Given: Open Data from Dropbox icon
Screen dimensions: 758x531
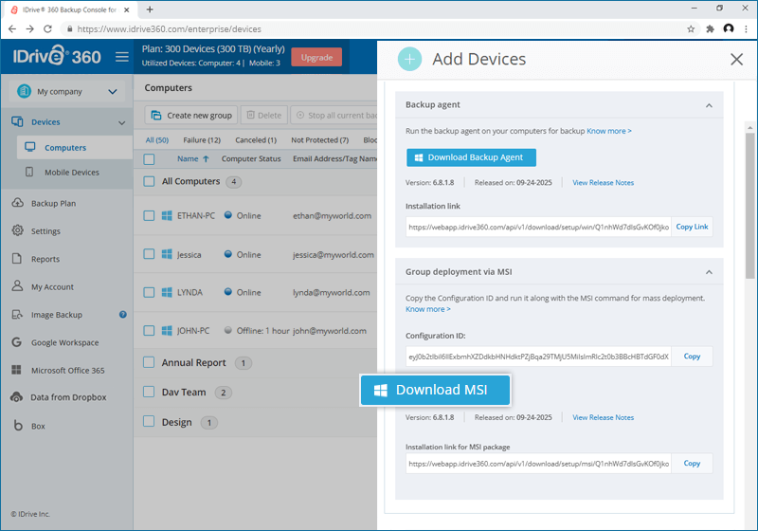Looking at the screenshot, I should 16,397.
